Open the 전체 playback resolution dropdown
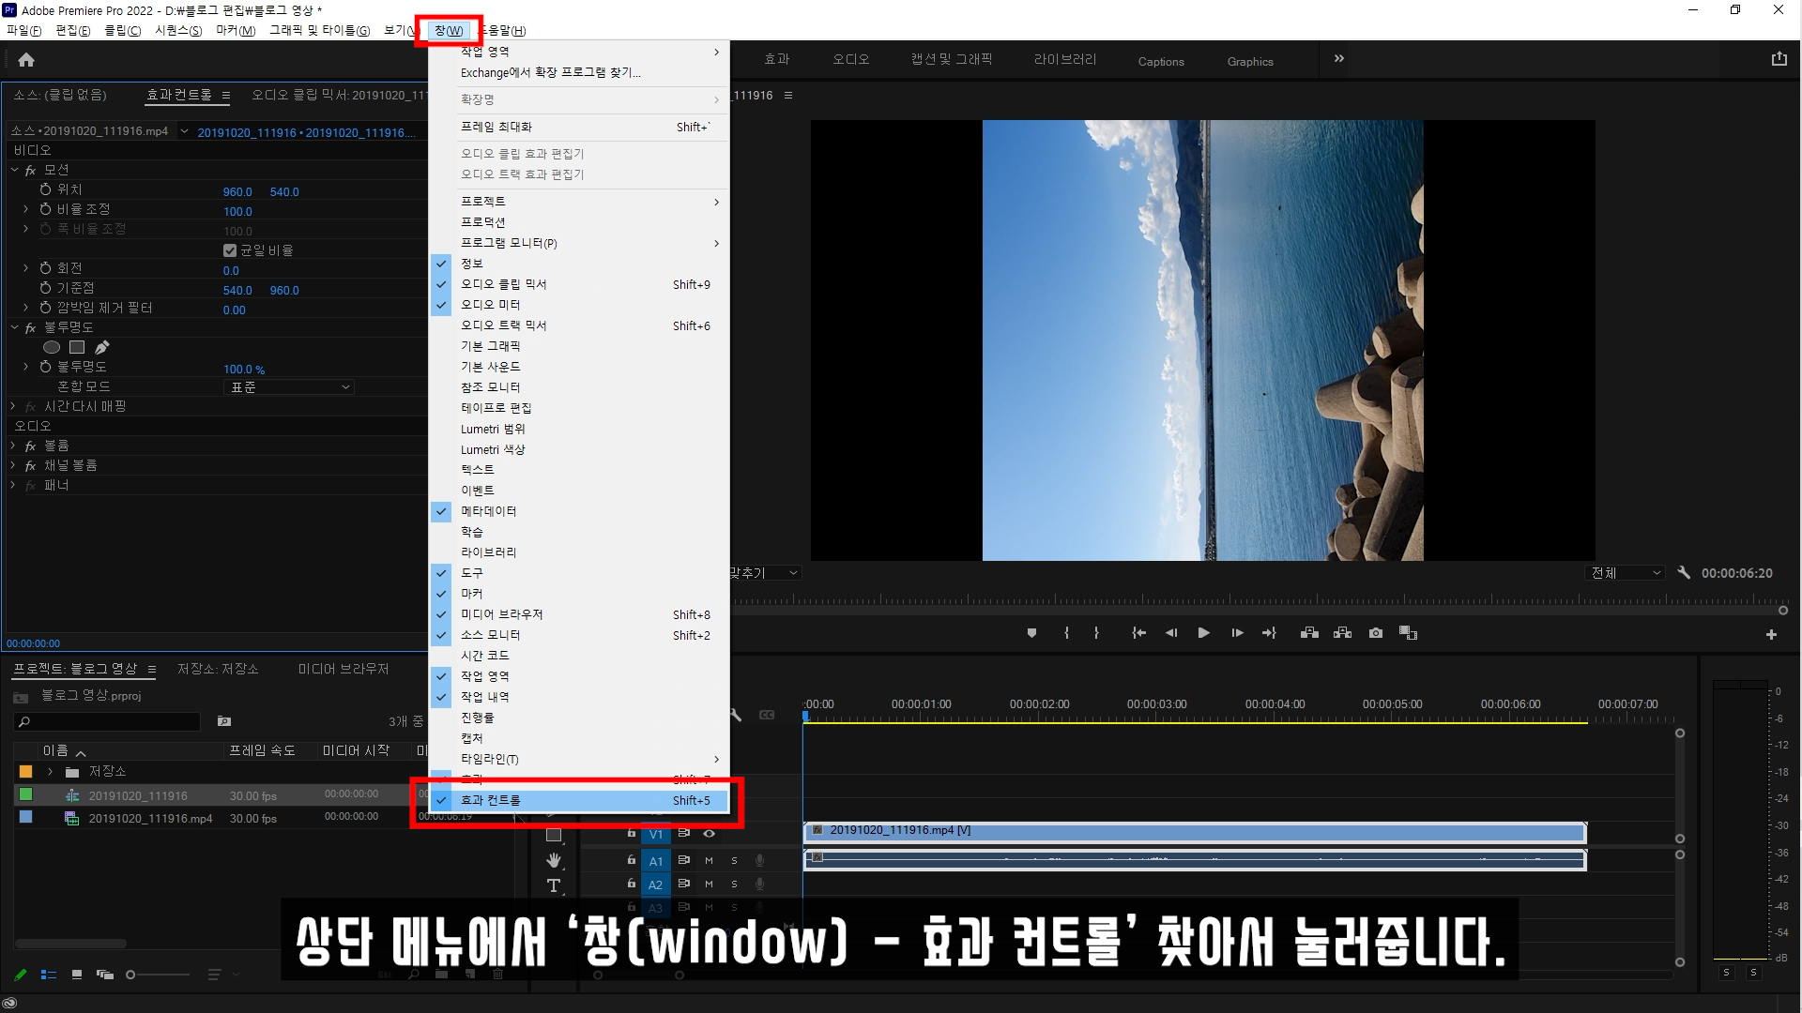This screenshot has height=1013, width=1802. click(1626, 573)
